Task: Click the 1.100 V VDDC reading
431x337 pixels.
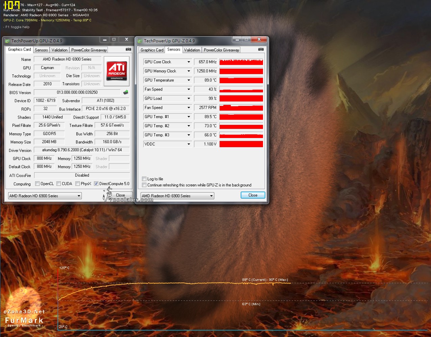Action: [206, 144]
